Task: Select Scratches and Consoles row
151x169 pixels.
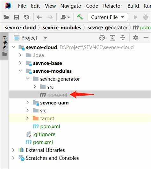Action: pos(80,158)
